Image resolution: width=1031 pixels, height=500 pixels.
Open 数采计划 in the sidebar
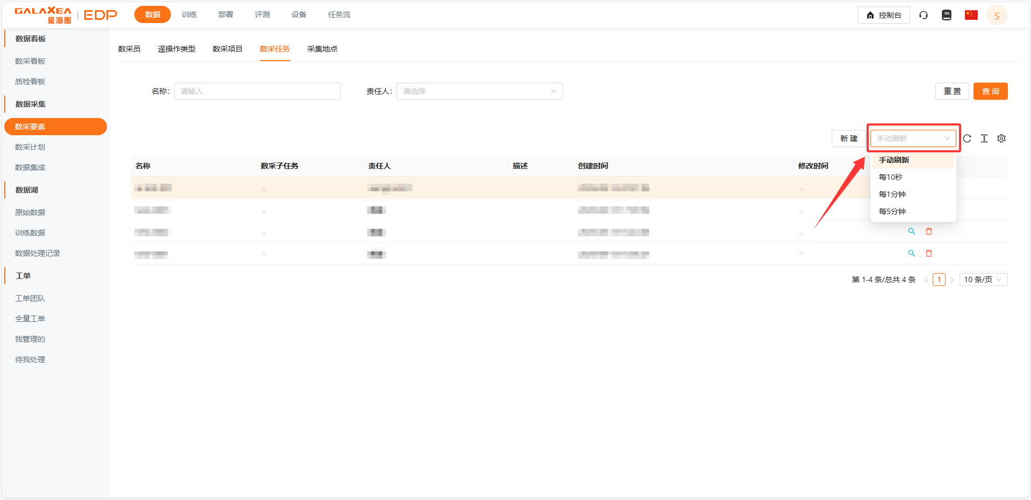(x=30, y=147)
